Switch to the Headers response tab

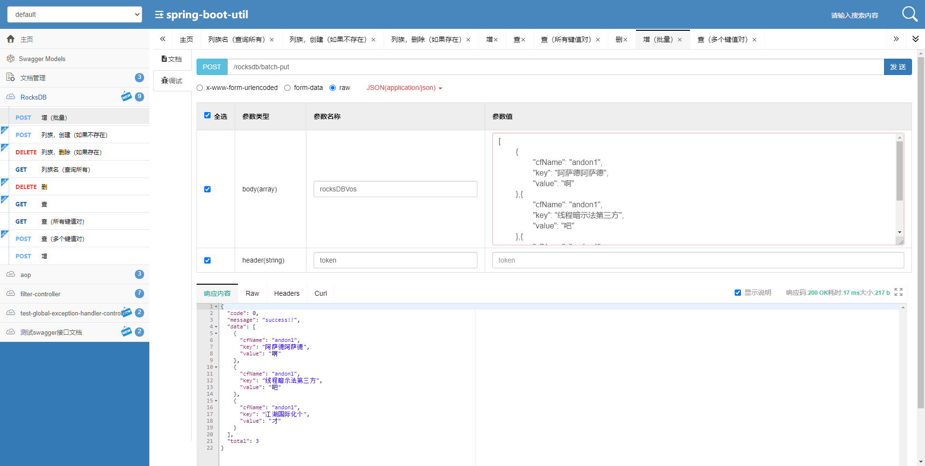(x=287, y=293)
